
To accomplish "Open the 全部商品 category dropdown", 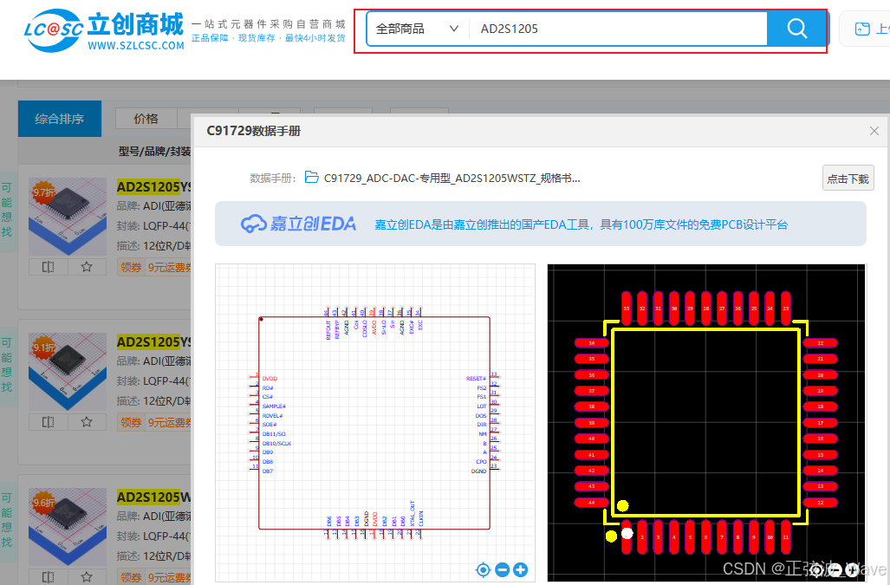I will [418, 29].
